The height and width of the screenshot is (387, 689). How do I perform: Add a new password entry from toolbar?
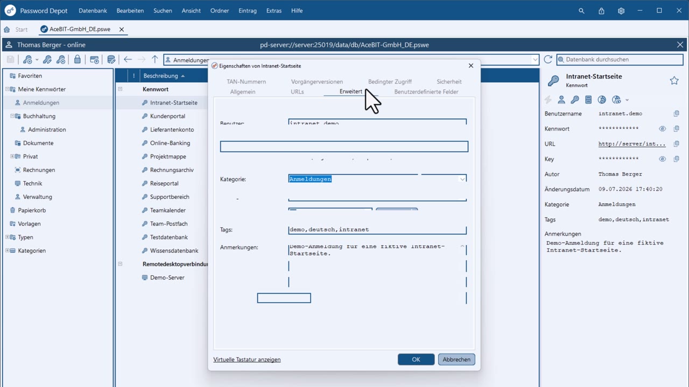click(27, 60)
